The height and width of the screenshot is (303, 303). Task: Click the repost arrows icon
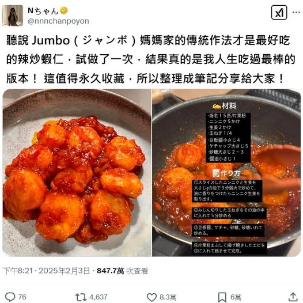click(x=81, y=297)
